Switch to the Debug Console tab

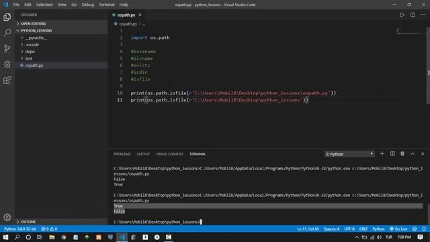coord(169,154)
